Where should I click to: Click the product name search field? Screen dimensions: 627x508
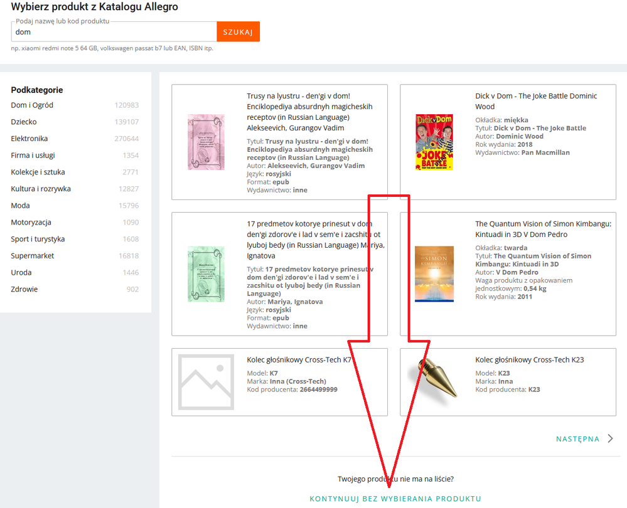click(114, 32)
